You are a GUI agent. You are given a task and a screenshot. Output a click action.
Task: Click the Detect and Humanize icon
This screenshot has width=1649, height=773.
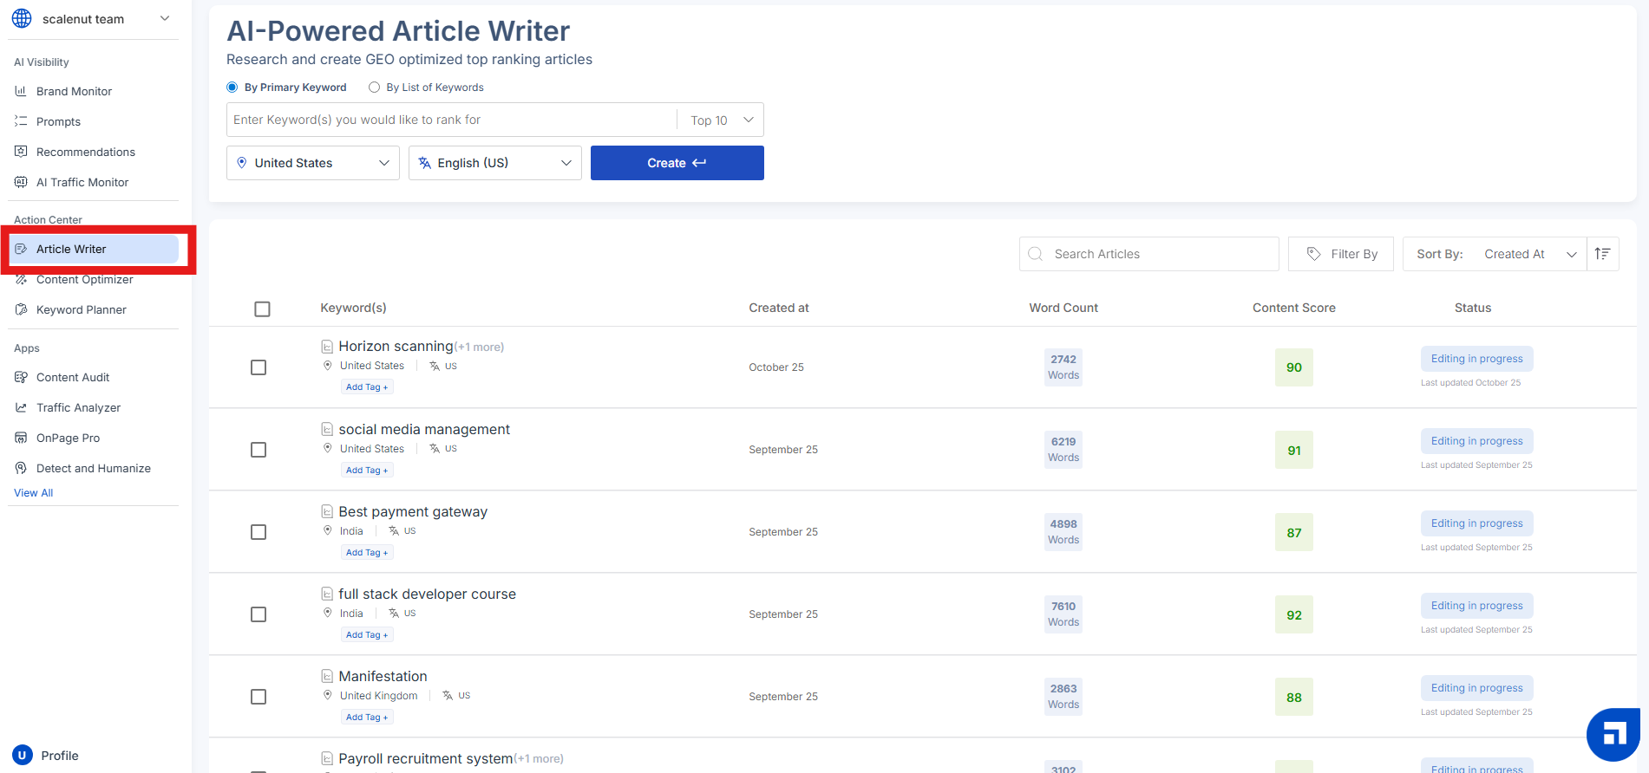click(x=21, y=468)
